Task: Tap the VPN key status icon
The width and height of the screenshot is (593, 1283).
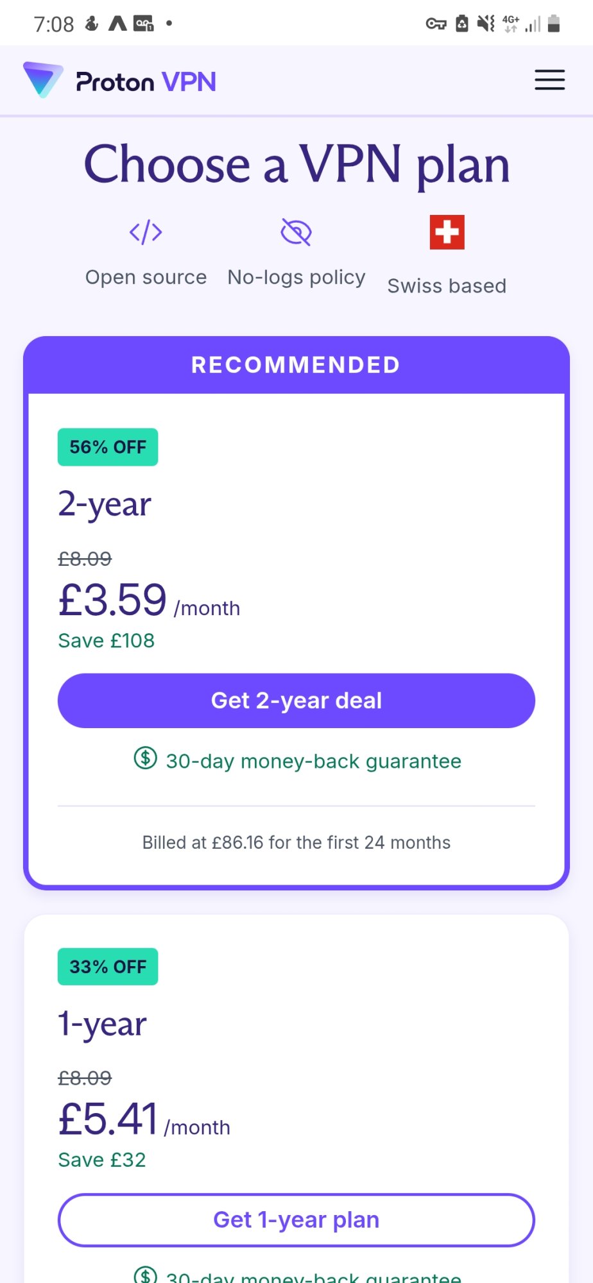Action: (436, 24)
